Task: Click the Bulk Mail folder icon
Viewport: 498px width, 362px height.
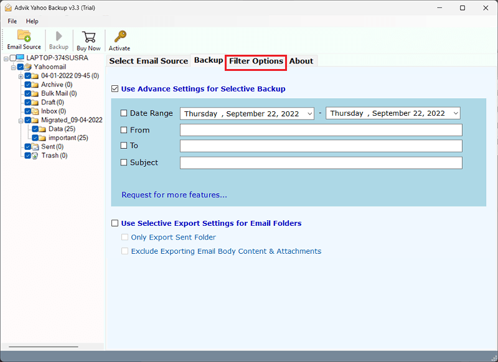Action: tap(35, 93)
